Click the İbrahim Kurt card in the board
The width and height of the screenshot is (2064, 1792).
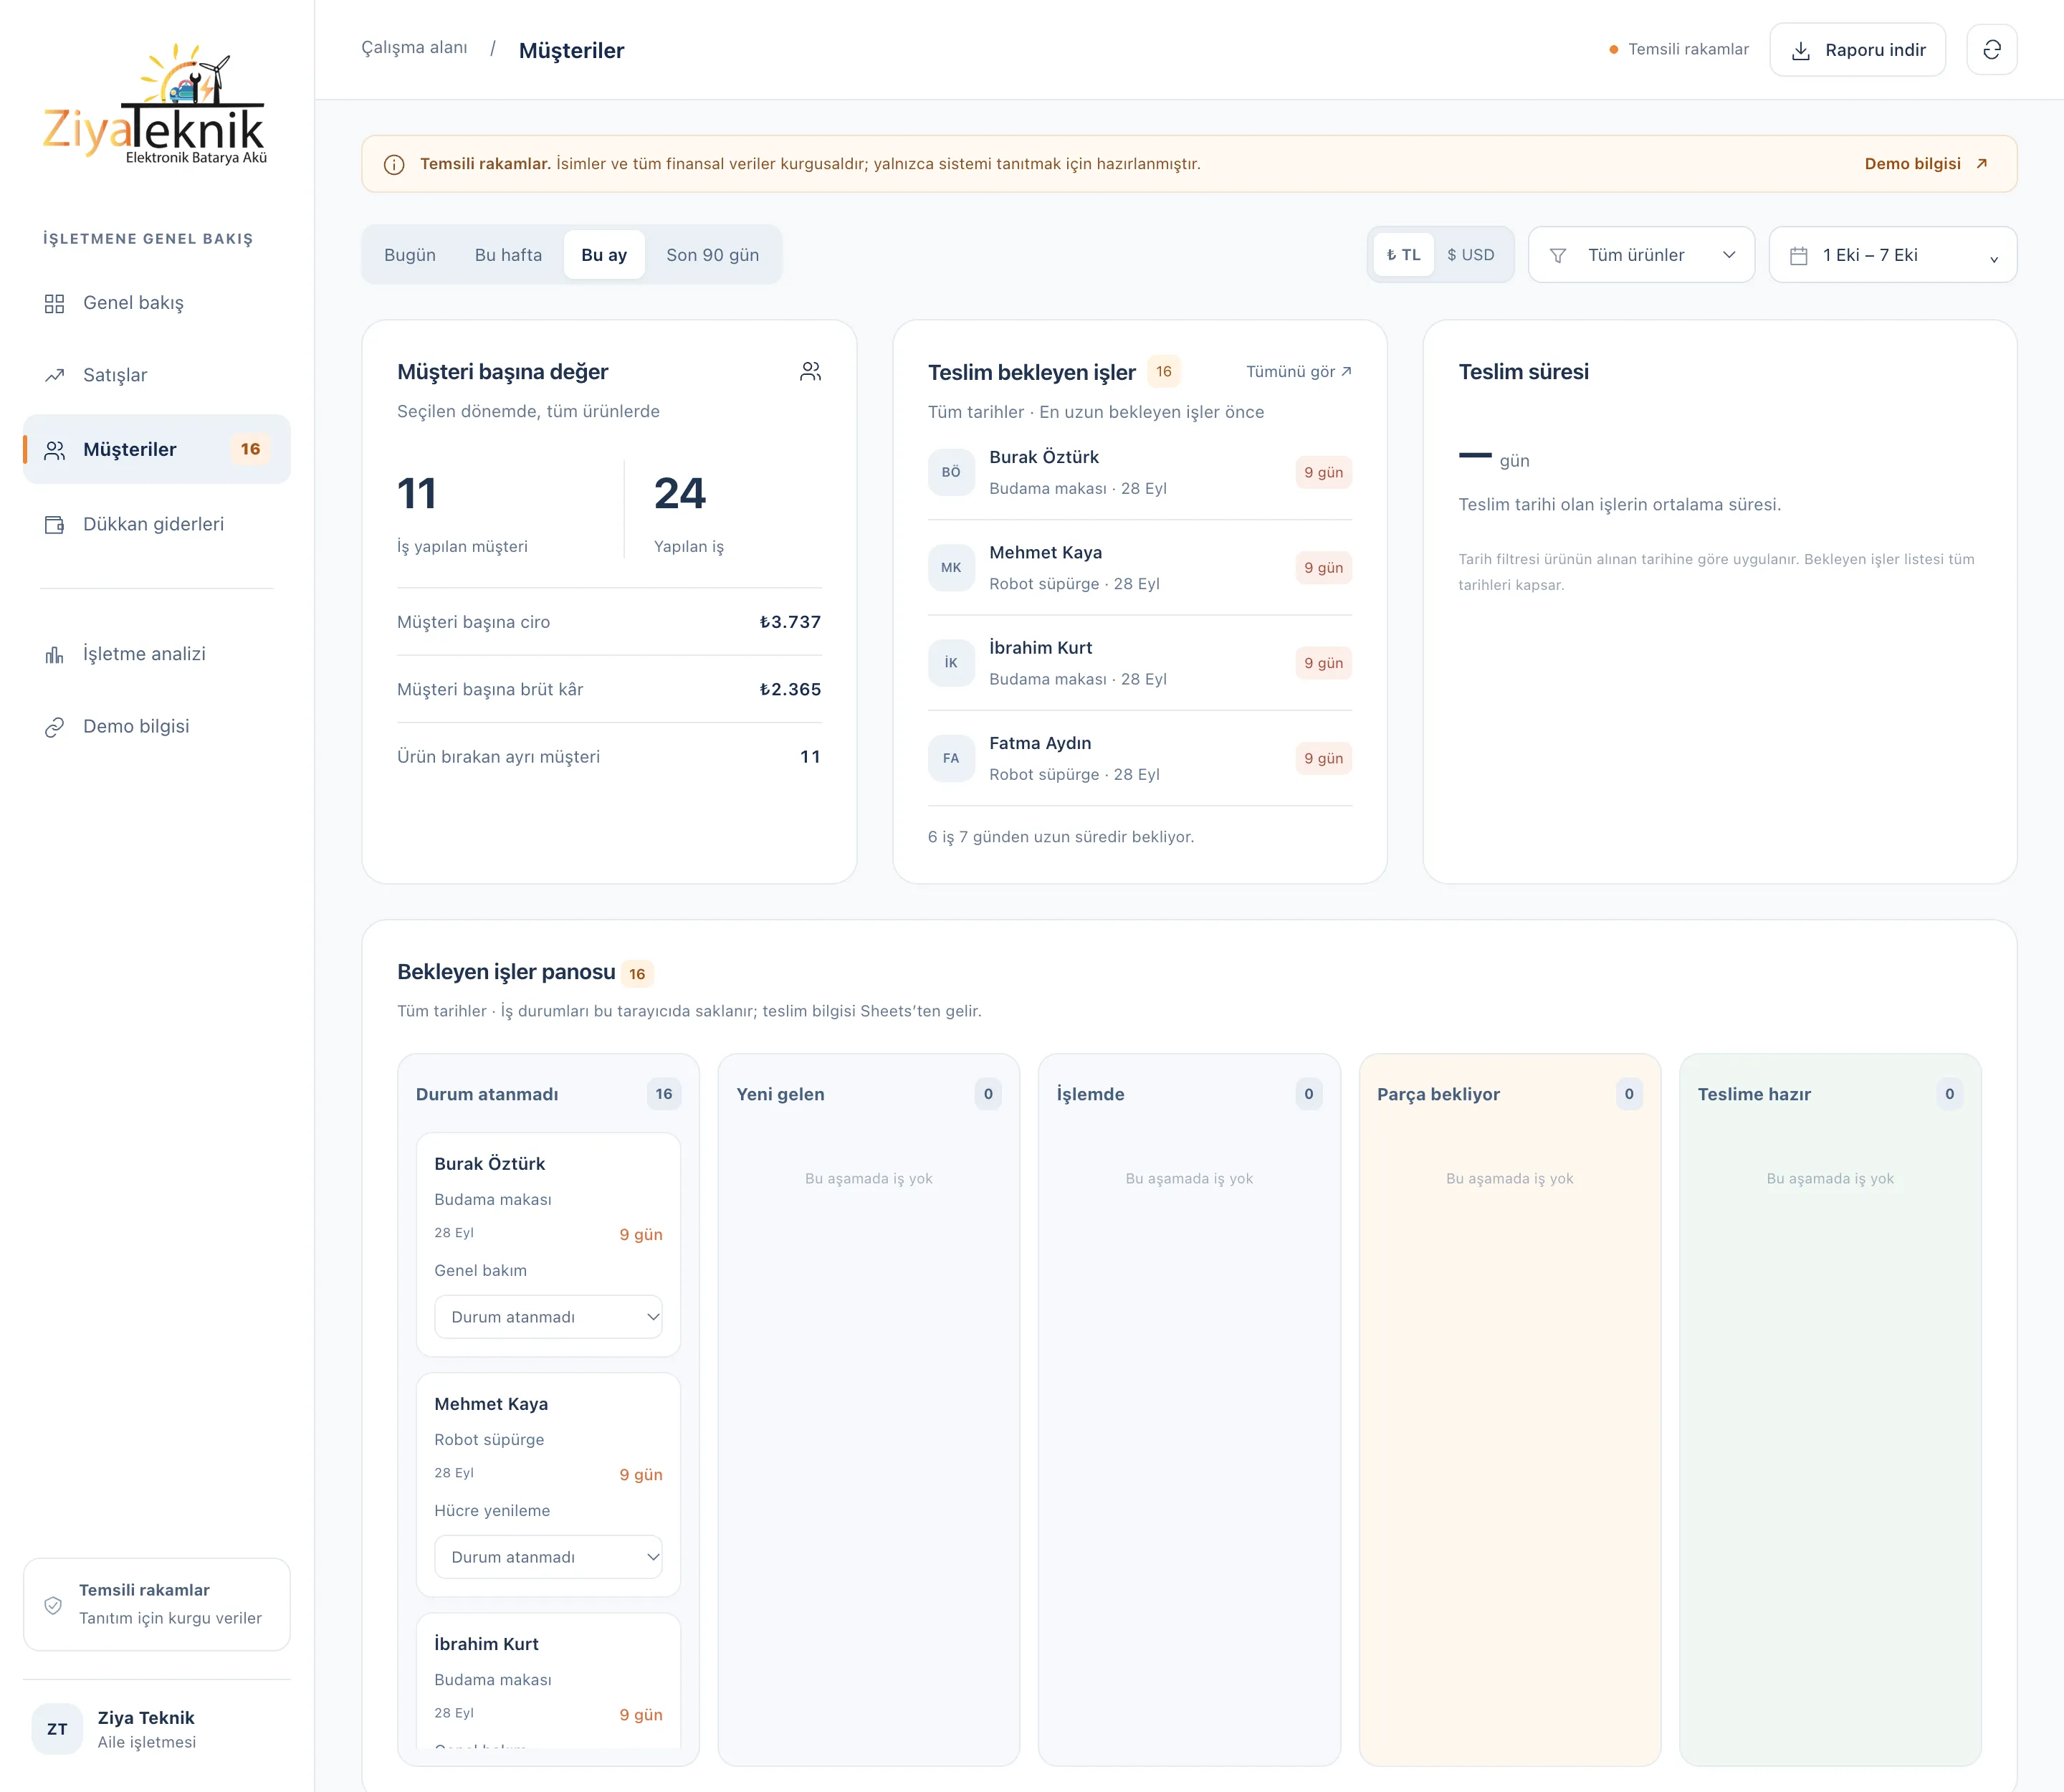pos(548,1680)
